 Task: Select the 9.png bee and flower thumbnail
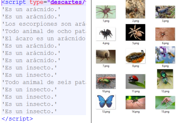pos(165,55)
